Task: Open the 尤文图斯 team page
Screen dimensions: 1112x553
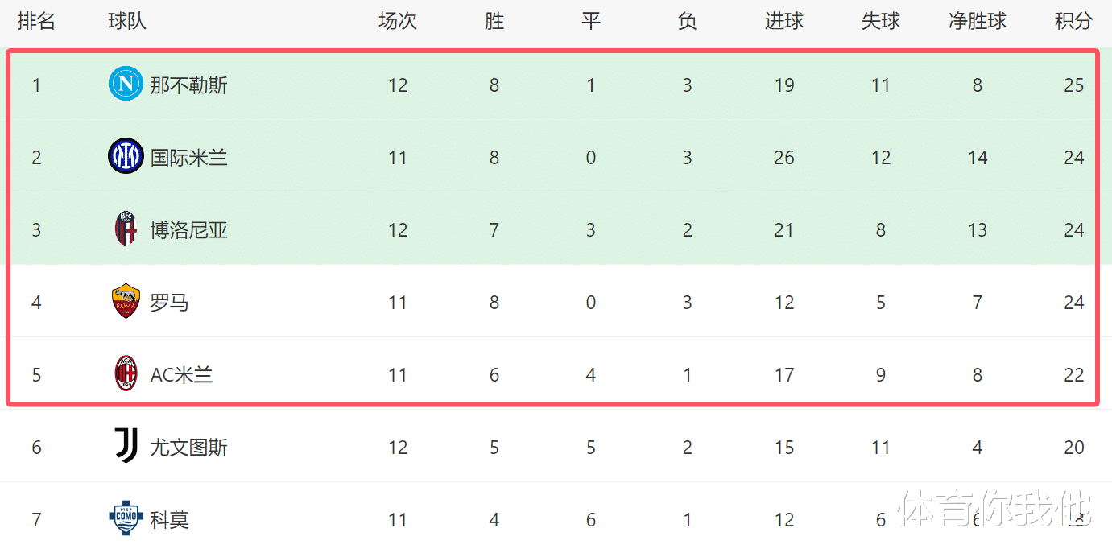Action: click(x=188, y=448)
